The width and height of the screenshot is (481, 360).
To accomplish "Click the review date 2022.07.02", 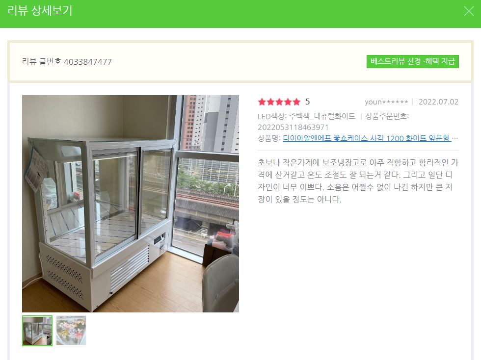I will pyautogui.click(x=438, y=102).
